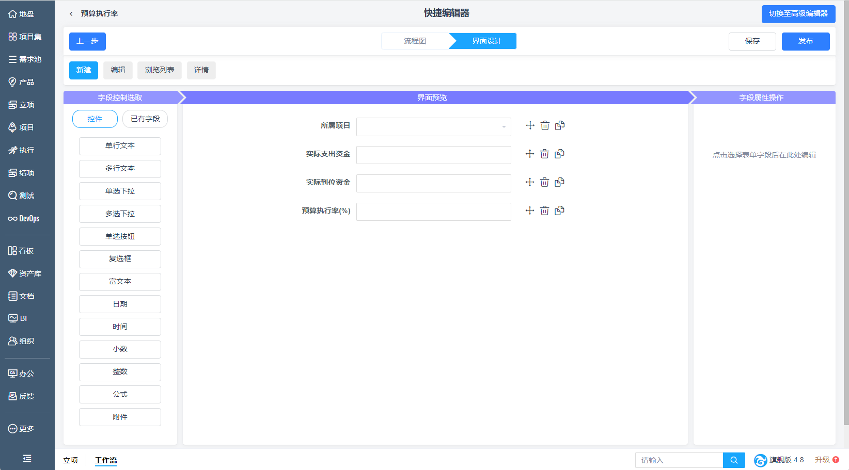
Task: Open the 更多 menu in sidebar
Action: coord(22,429)
